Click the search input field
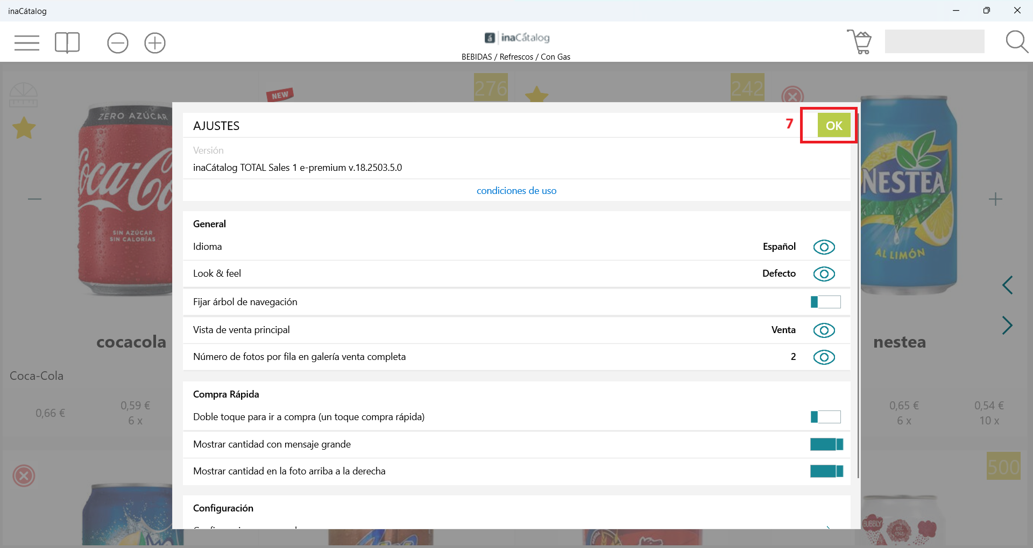This screenshot has width=1033, height=548. [x=935, y=41]
